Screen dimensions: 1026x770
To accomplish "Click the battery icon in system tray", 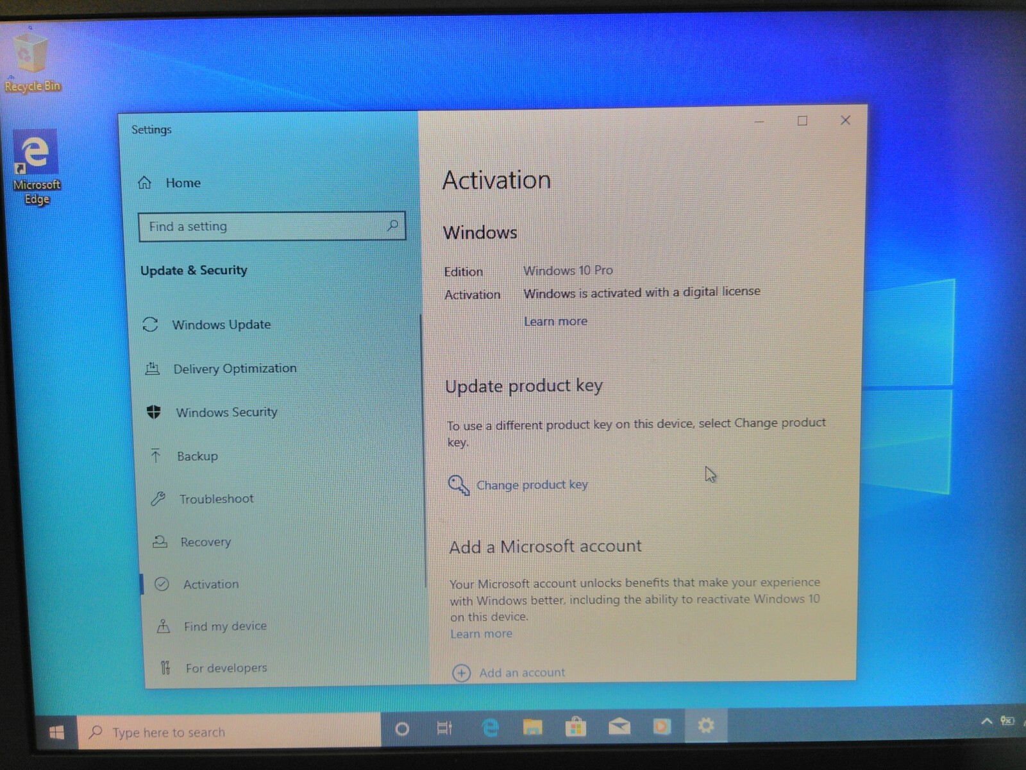I will 1008,721.
